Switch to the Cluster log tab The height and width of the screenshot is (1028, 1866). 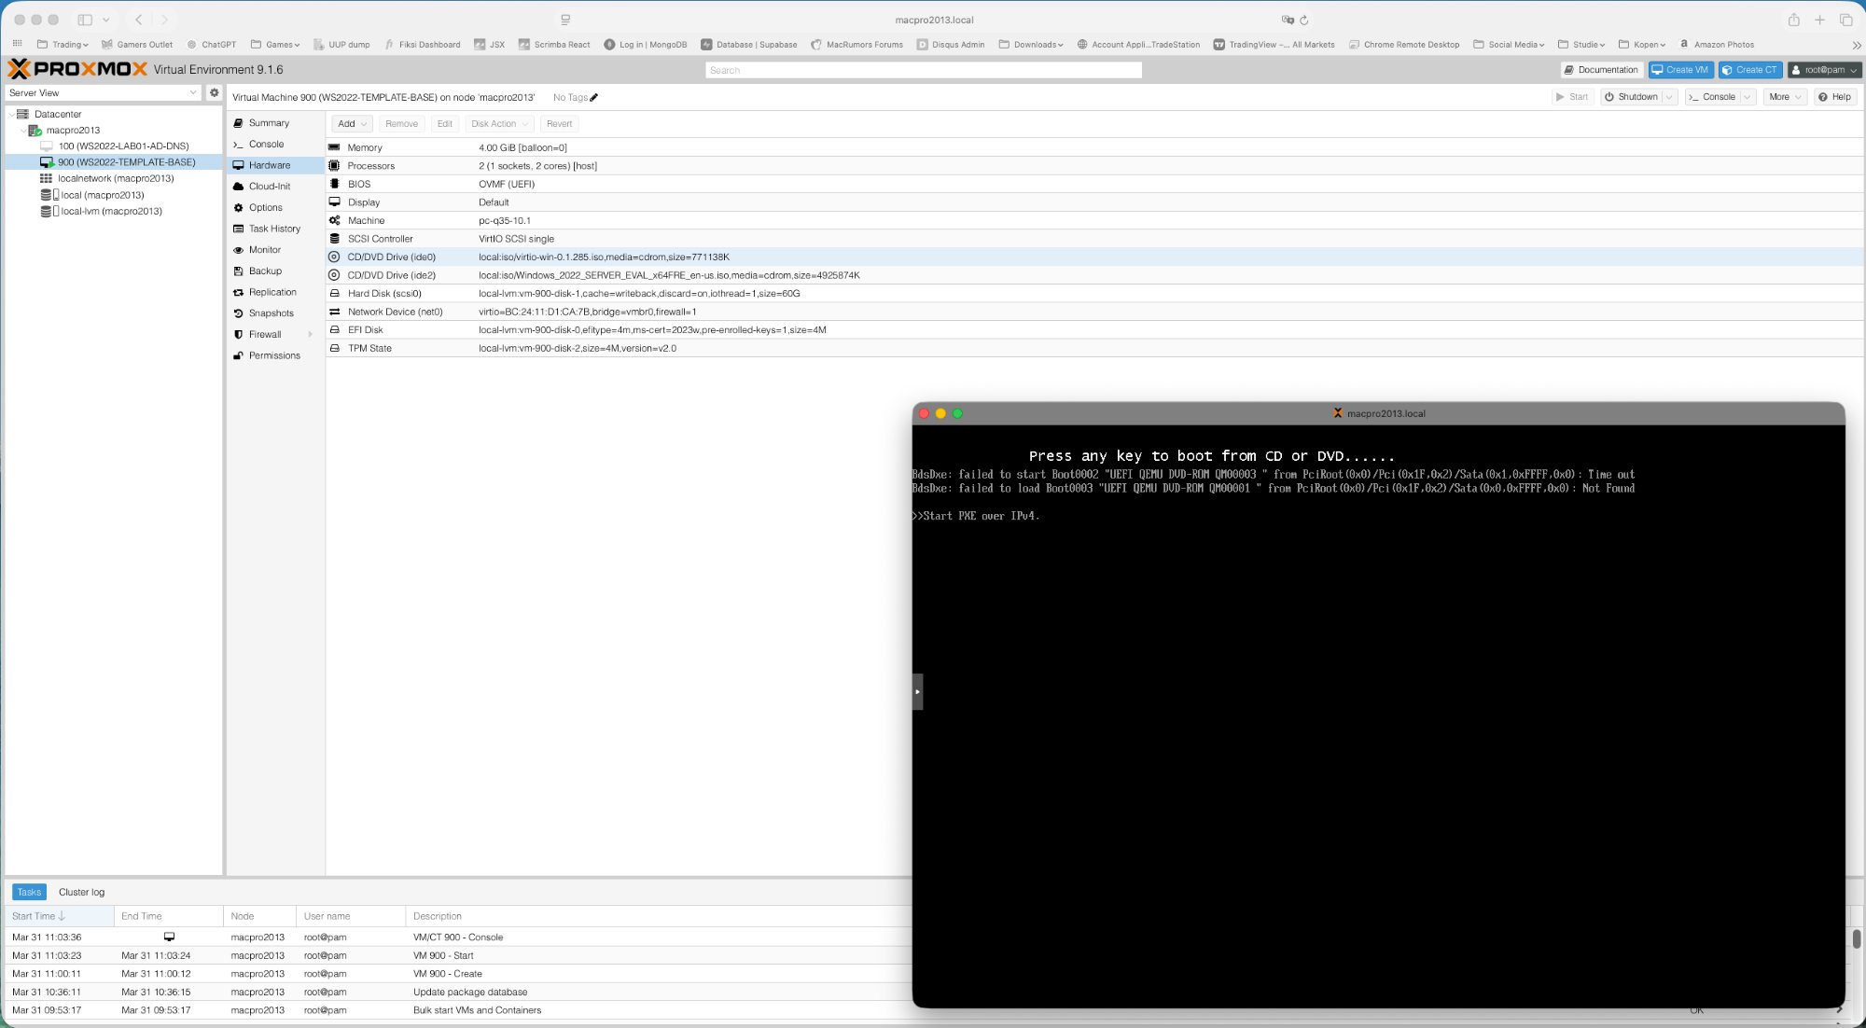tap(81, 892)
